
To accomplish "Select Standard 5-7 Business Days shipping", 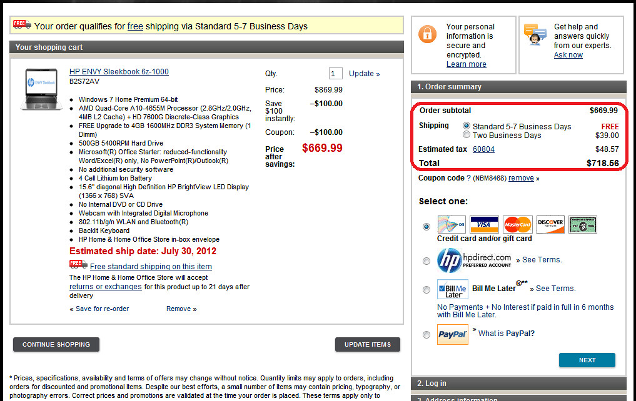I will 467,126.
